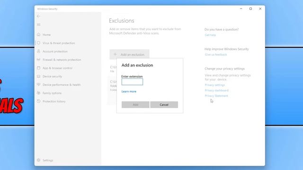Open the hamburger navigation menu
The image size is (303, 170).
[x=39, y=25]
